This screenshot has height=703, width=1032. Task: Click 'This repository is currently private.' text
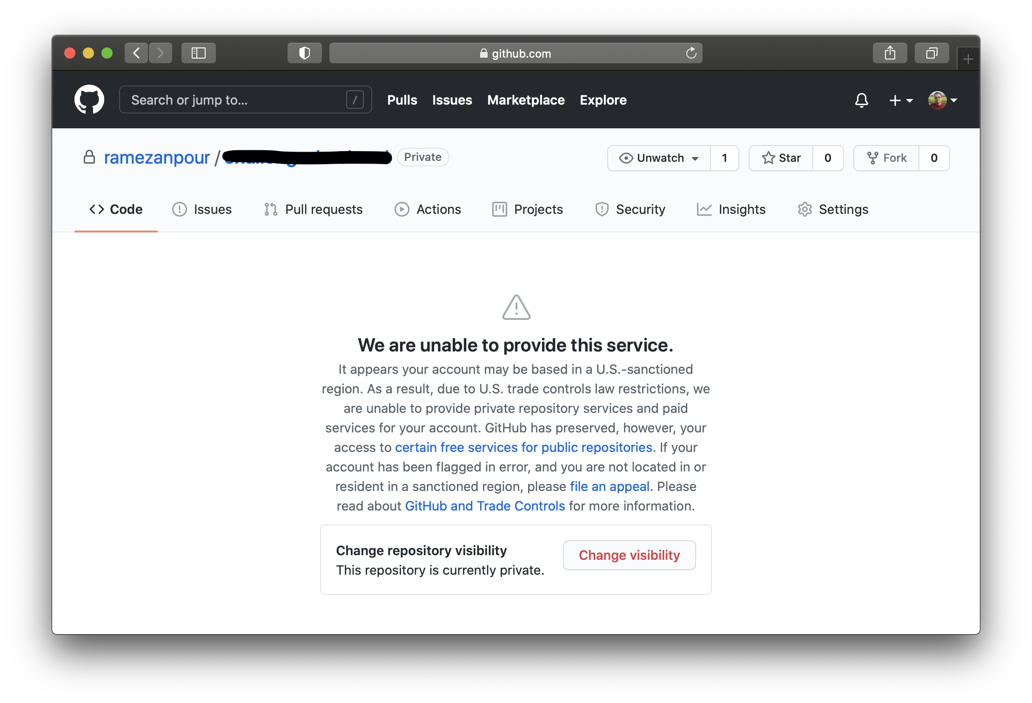pos(440,570)
